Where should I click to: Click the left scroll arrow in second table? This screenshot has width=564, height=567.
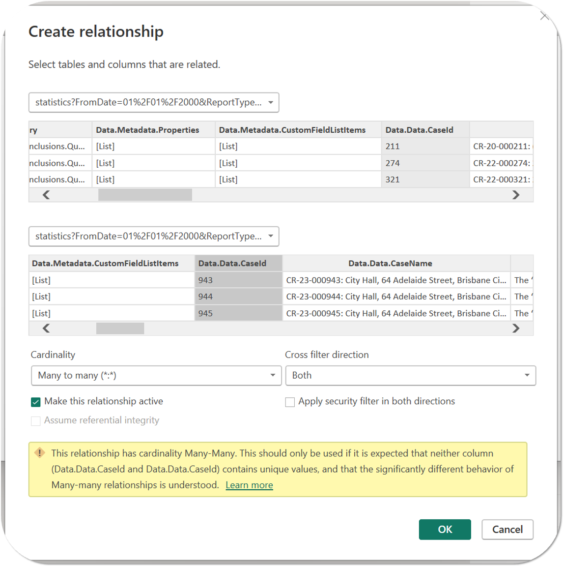point(46,328)
